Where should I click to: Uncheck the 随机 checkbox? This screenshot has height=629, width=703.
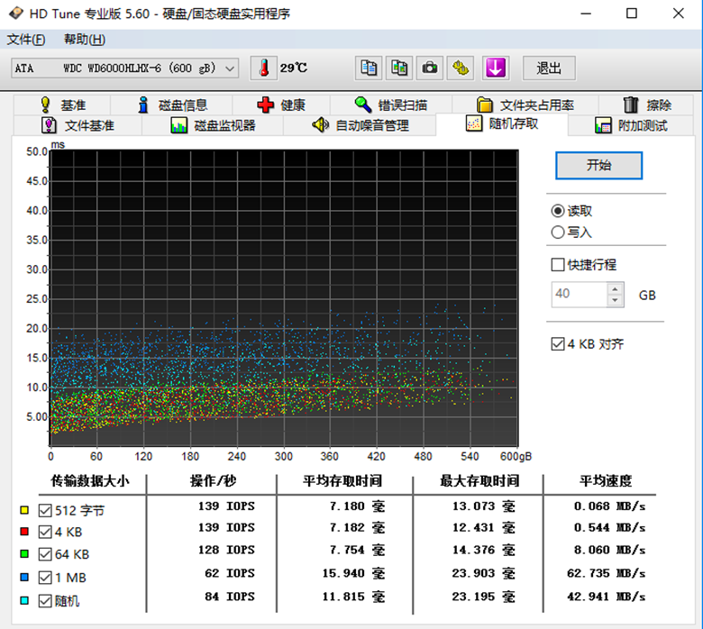coord(45,601)
